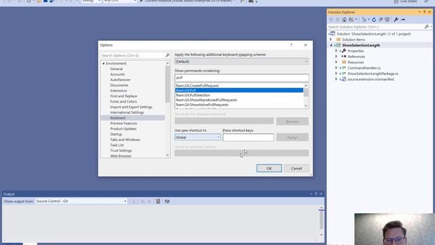The width and height of the screenshot is (435, 245).
Task: Select Fonts and Colors options page
Action: [x=124, y=101]
